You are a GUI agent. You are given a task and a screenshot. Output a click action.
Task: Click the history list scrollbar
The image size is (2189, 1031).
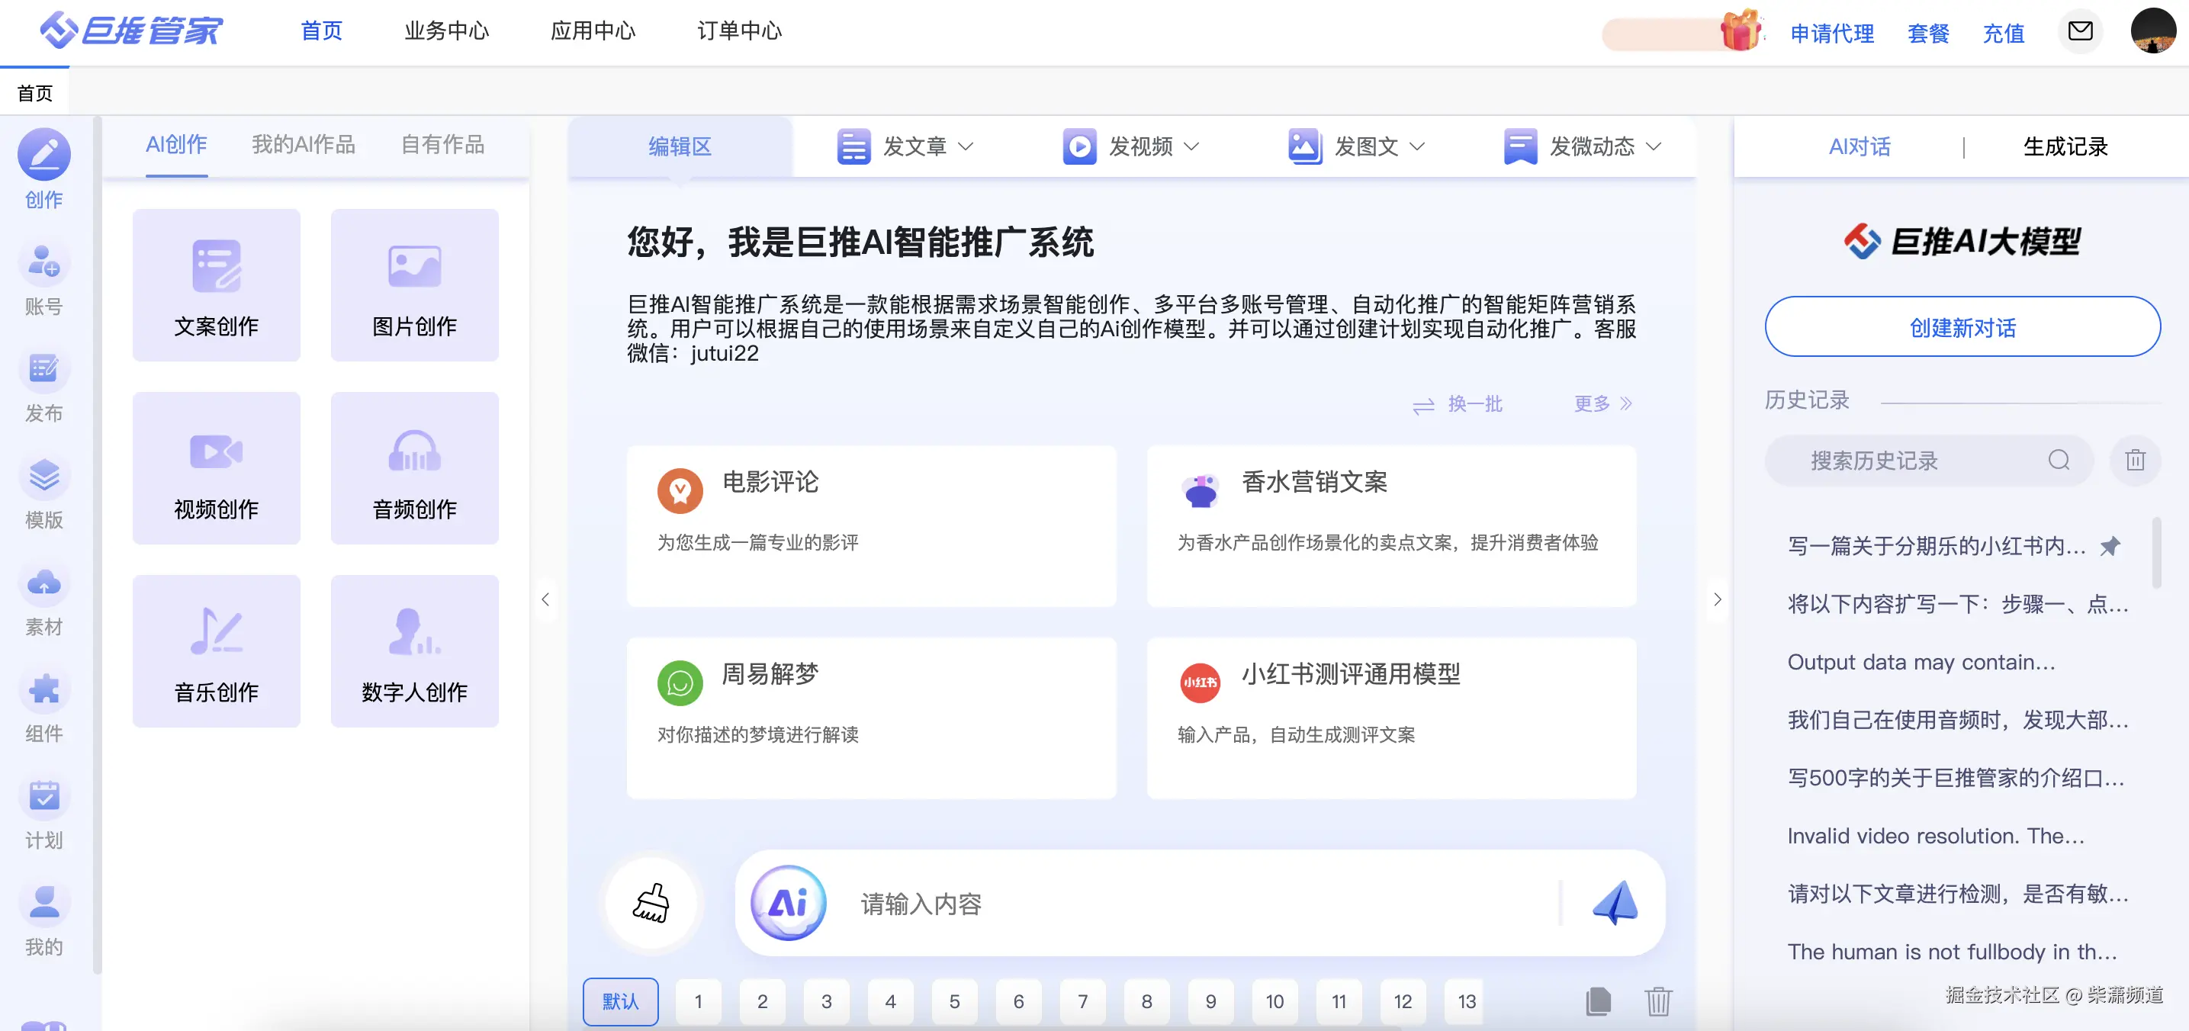pos(2157,554)
